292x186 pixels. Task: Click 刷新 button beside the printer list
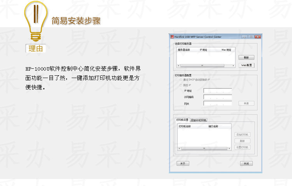242,141
